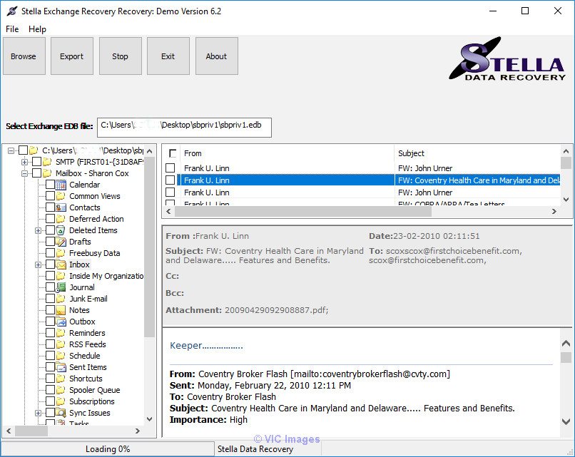
Task: Click the Inside My Organization folder icon
Action: pos(61,276)
